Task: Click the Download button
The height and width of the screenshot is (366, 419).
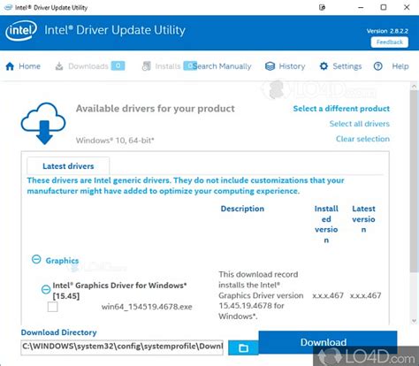Action: (x=328, y=342)
